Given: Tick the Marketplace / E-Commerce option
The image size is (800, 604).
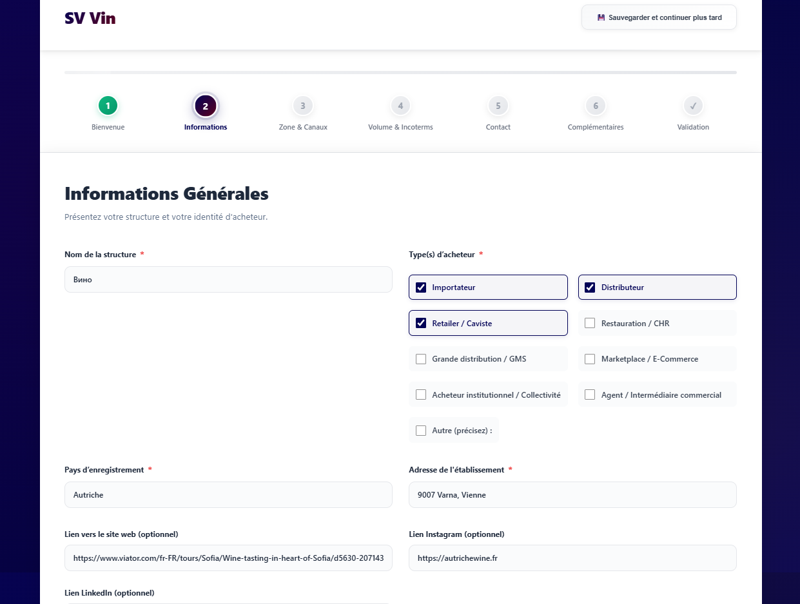Looking at the screenshot, I should coord(590,359).
